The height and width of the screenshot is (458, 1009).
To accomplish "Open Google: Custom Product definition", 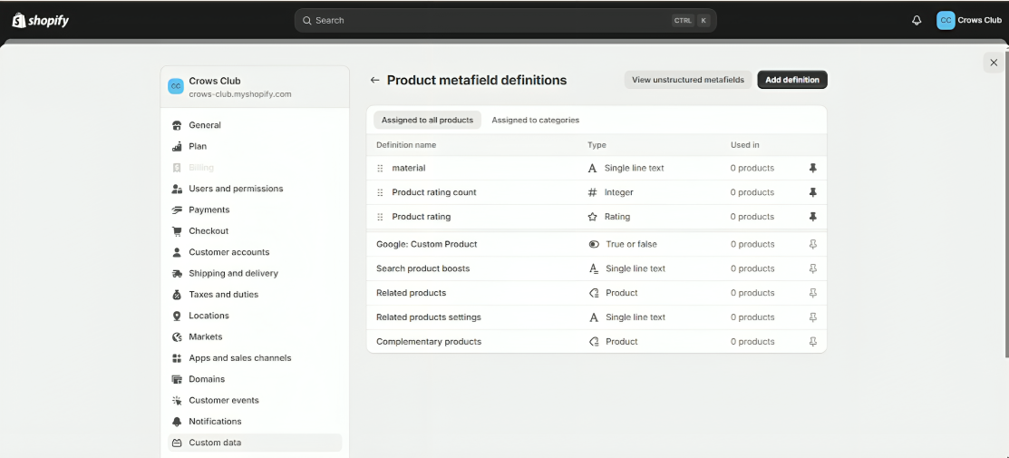I will [x=427, y=244].
